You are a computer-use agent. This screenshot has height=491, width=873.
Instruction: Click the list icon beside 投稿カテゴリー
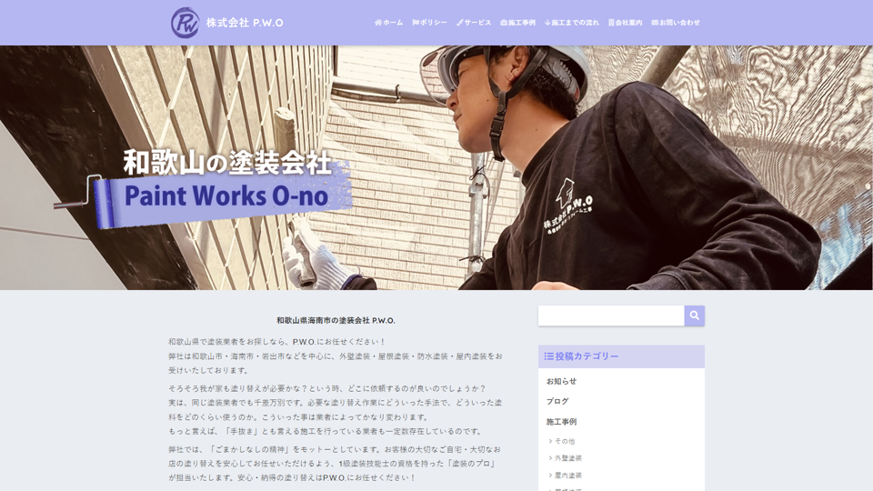click(x=548, y=356)
